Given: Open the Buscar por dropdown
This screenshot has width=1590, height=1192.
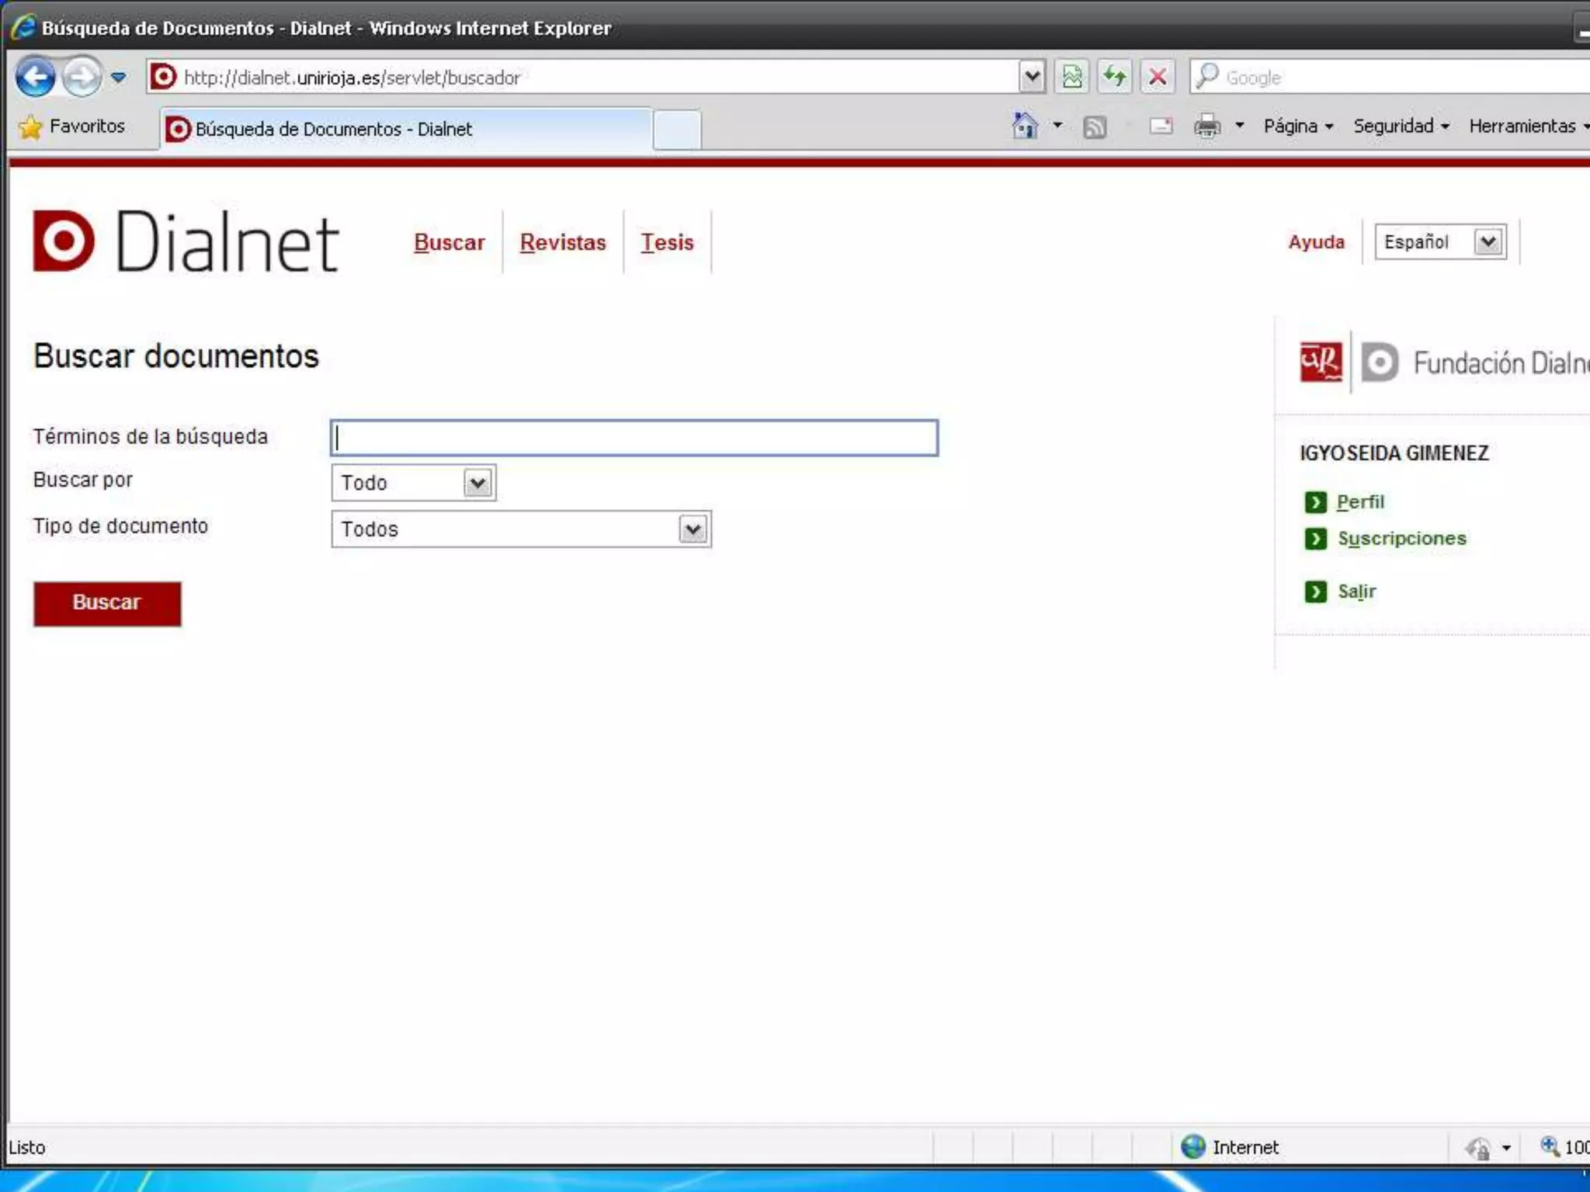Looking at the screenshot, I should pyautogui.click(x=477, y=483).
